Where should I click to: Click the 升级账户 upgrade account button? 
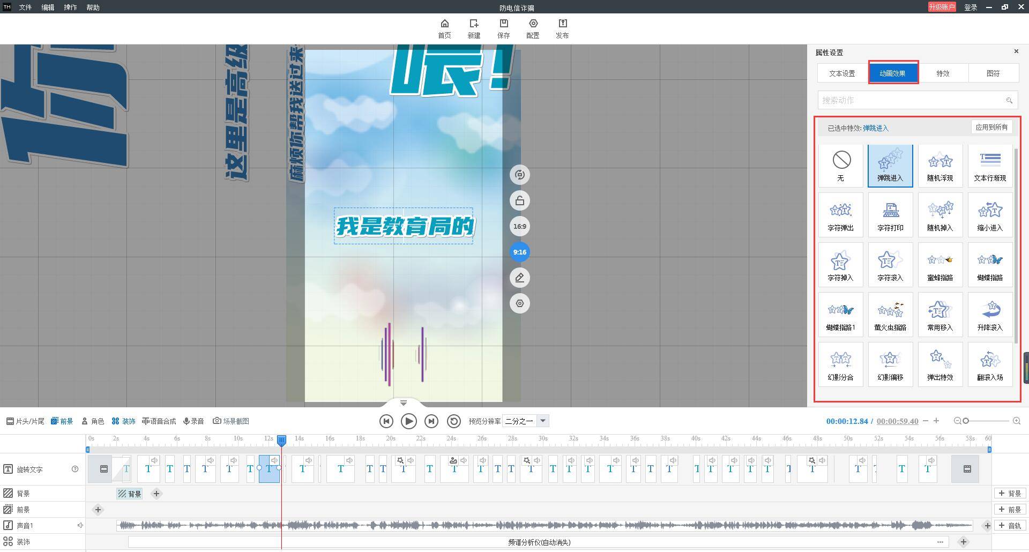tap(942, 7)
